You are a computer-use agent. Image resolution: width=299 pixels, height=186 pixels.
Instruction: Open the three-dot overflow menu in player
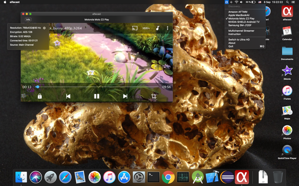(x=167, y=28)
